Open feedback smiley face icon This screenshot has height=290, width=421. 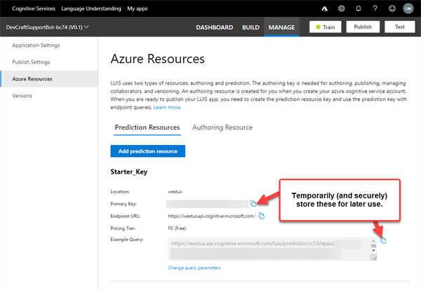392,8
